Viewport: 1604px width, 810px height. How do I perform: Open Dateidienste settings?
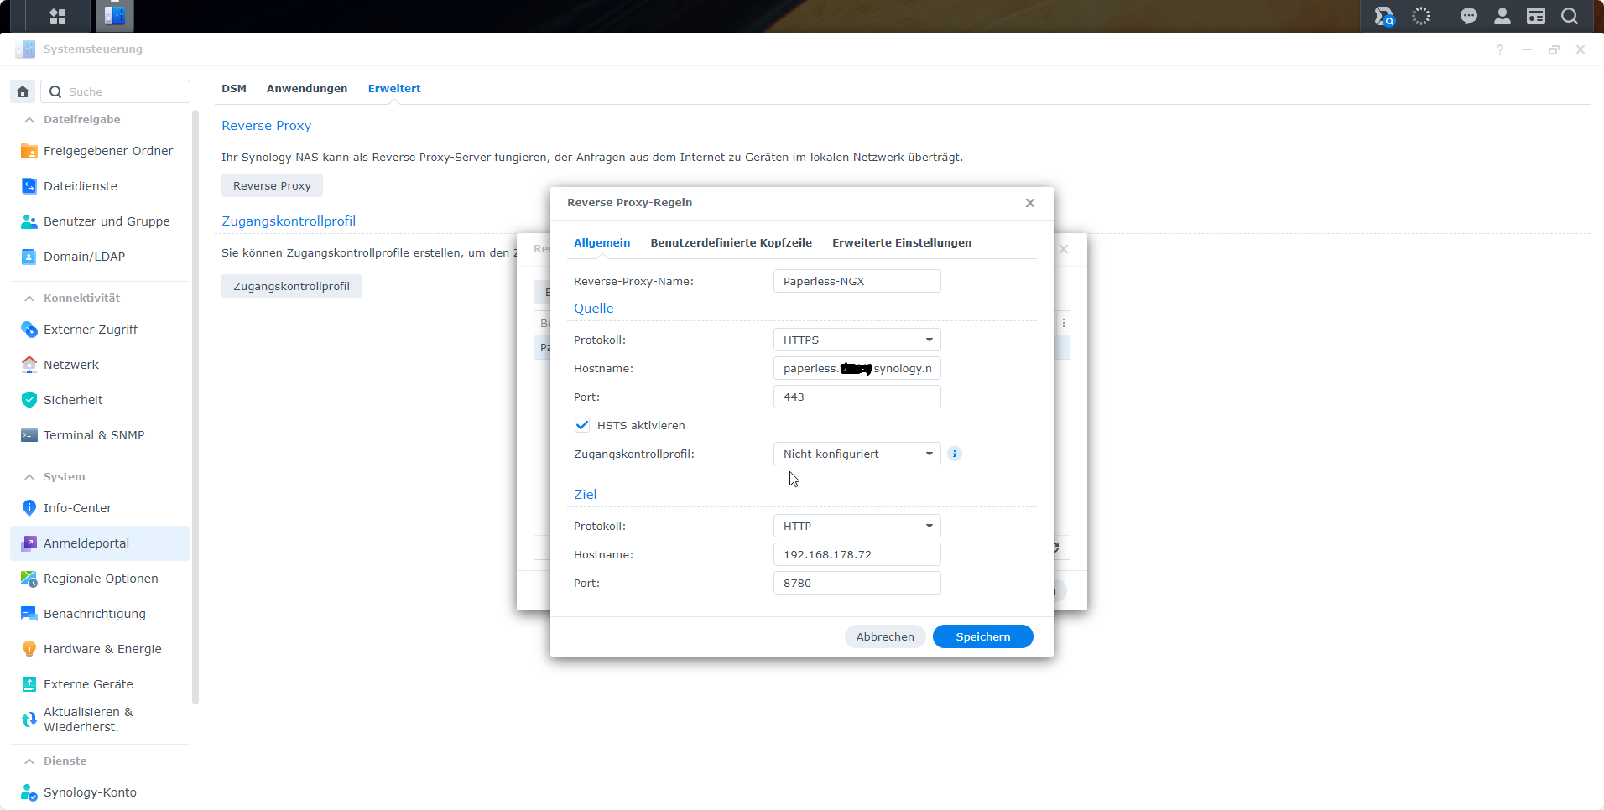coord(100,186)
